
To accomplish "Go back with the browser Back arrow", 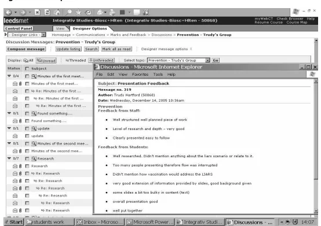I will point(8,13).
